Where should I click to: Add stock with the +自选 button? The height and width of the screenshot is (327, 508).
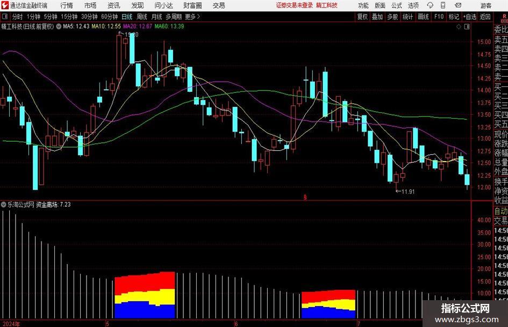coord(470,17)
